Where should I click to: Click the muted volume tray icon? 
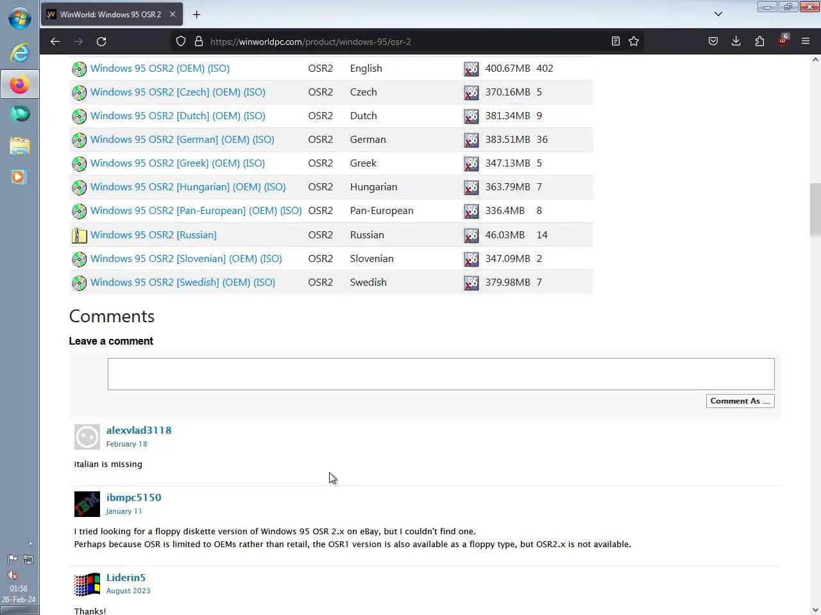click(12, 575)
